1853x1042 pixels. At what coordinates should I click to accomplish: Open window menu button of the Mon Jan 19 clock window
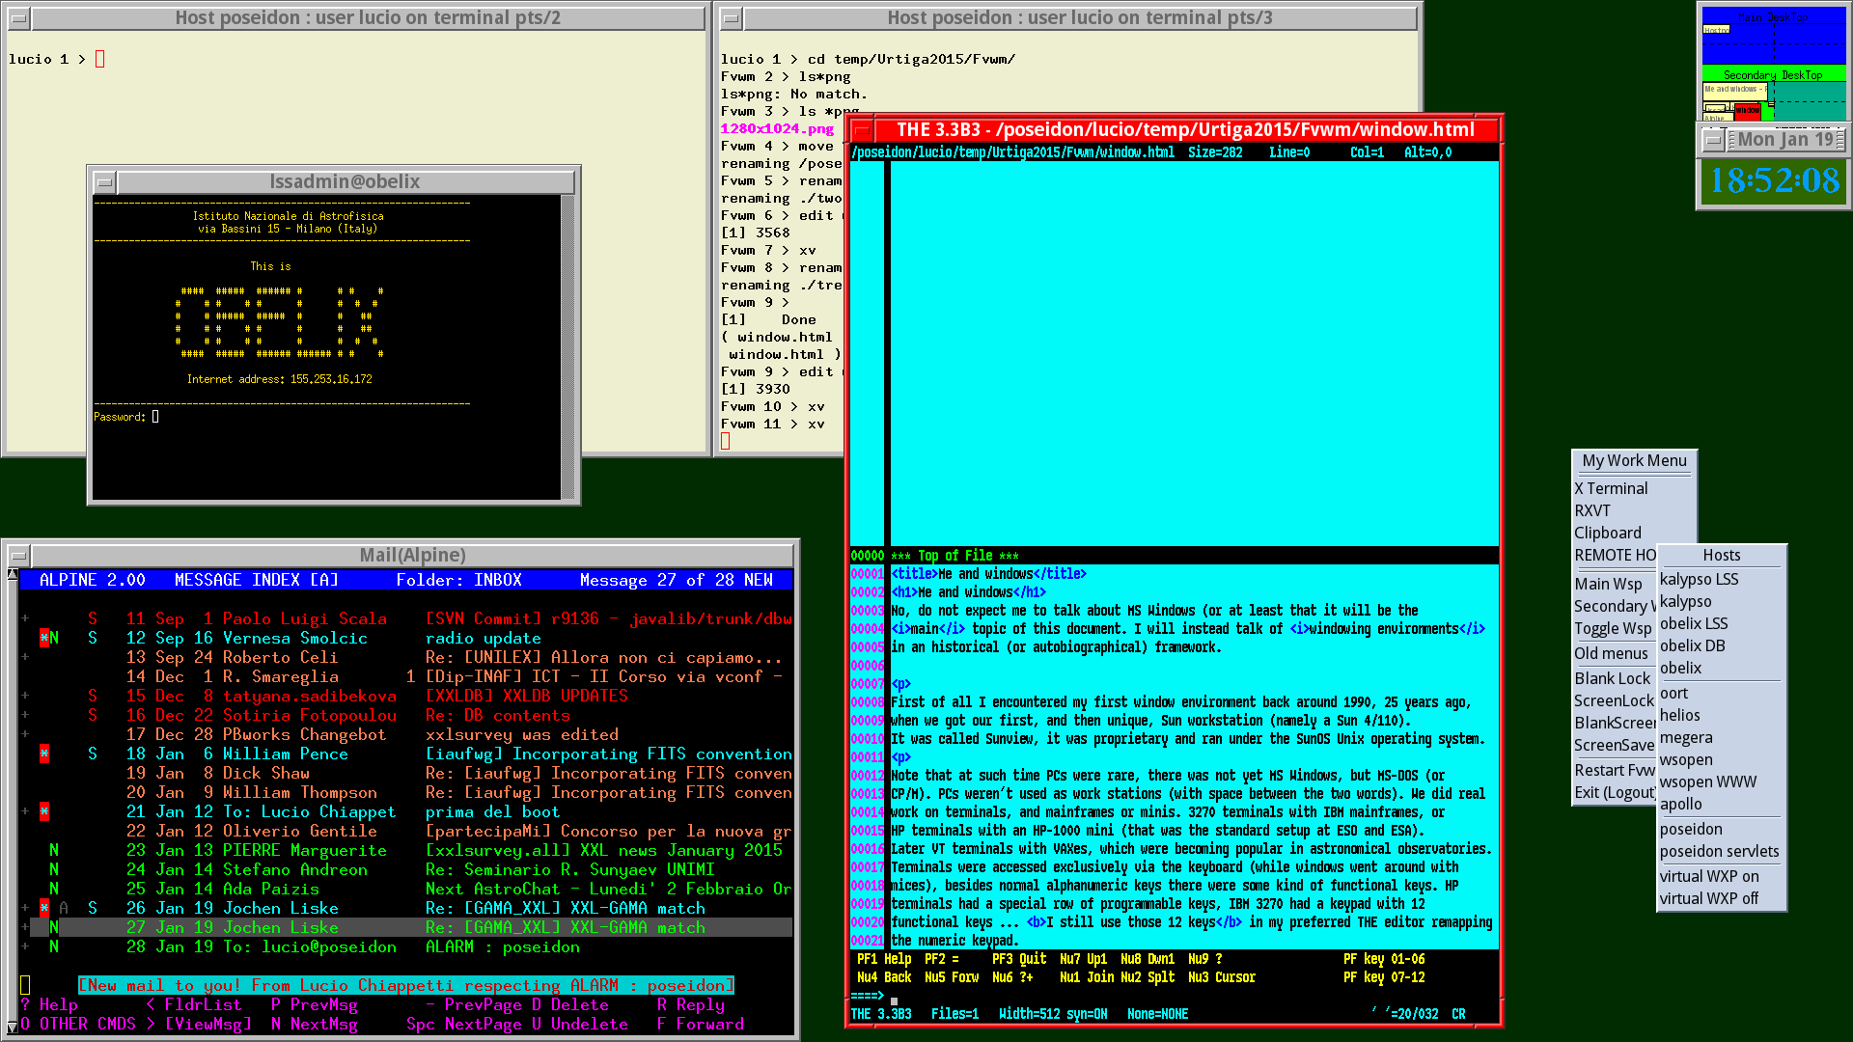[1713, 140]
